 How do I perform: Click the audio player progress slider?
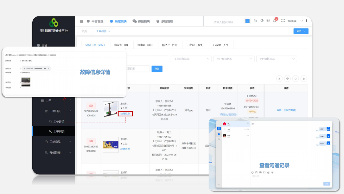click(x=38, y=68)
